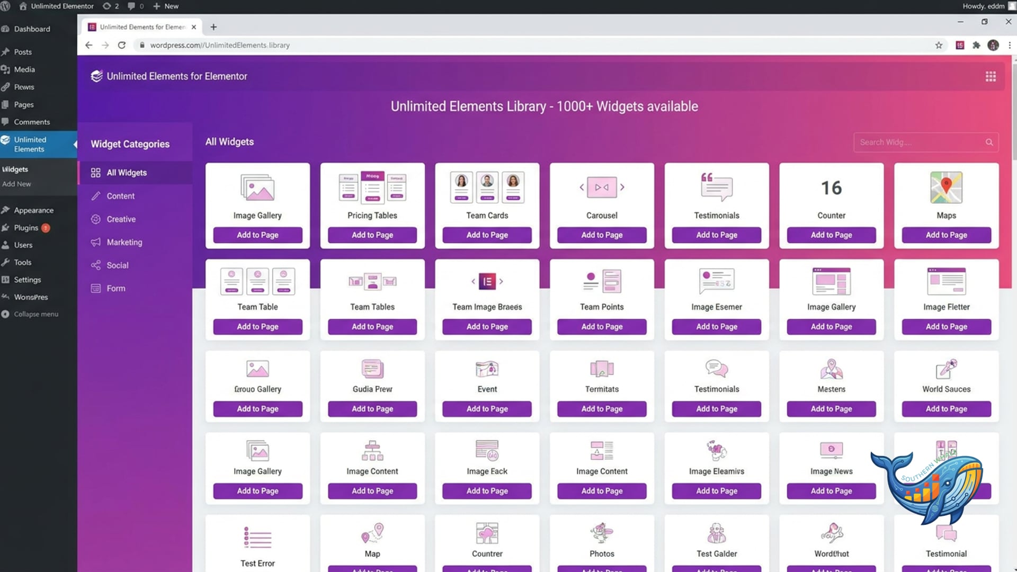Click the comments bubble in admin bar
This screenshot has width=1017, height=572.
tap(136, 6)
